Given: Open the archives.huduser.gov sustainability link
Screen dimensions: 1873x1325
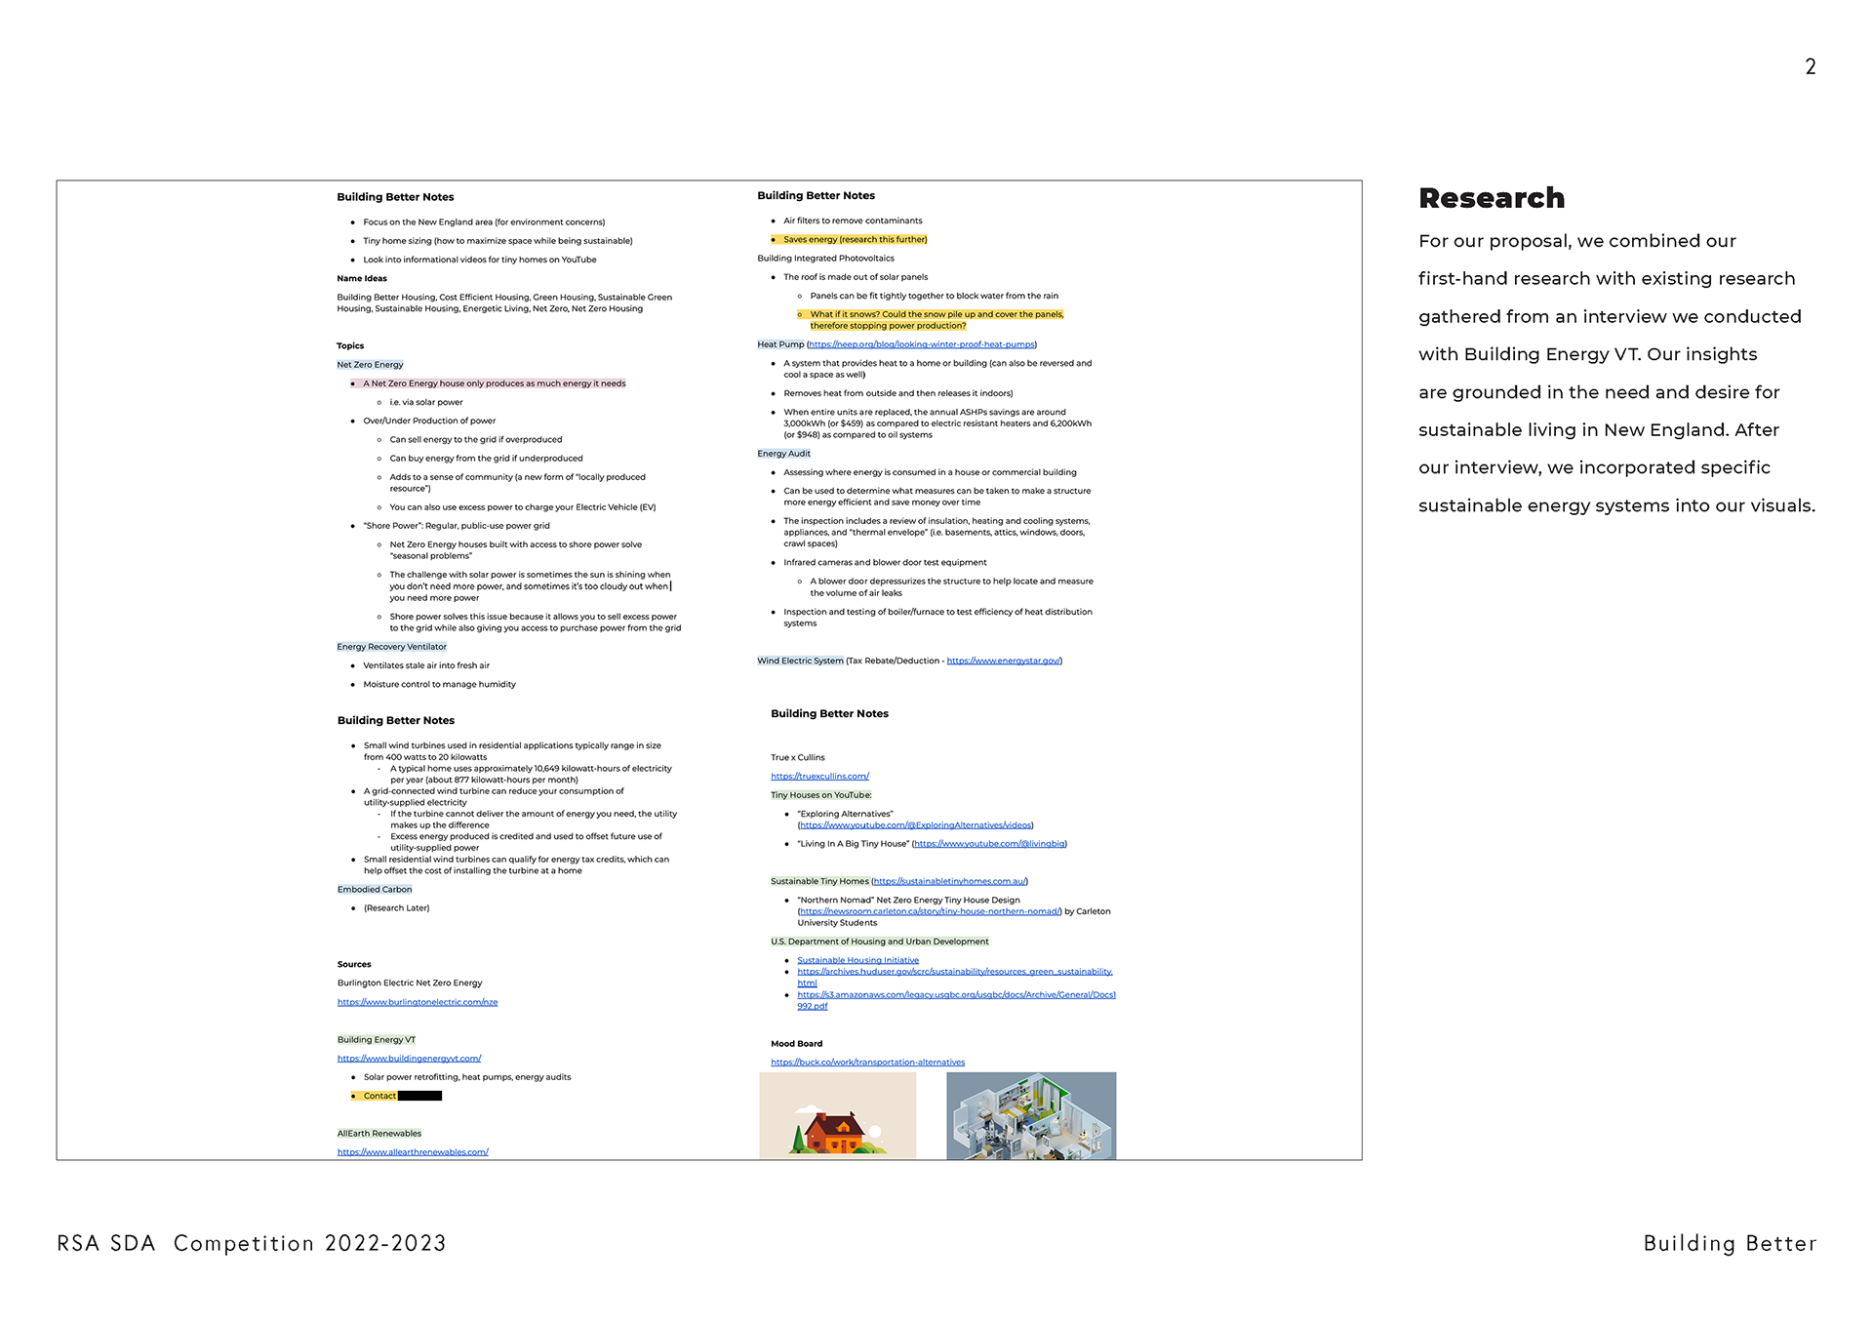Looking at the screenshot, I should (954, 972).
